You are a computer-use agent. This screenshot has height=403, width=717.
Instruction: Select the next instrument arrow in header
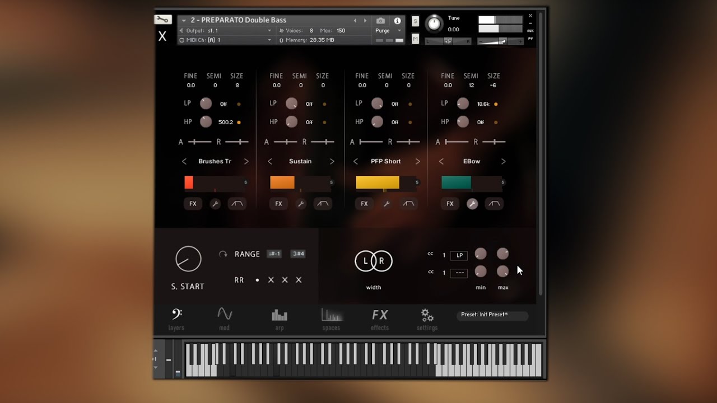[x=365, y=21]
